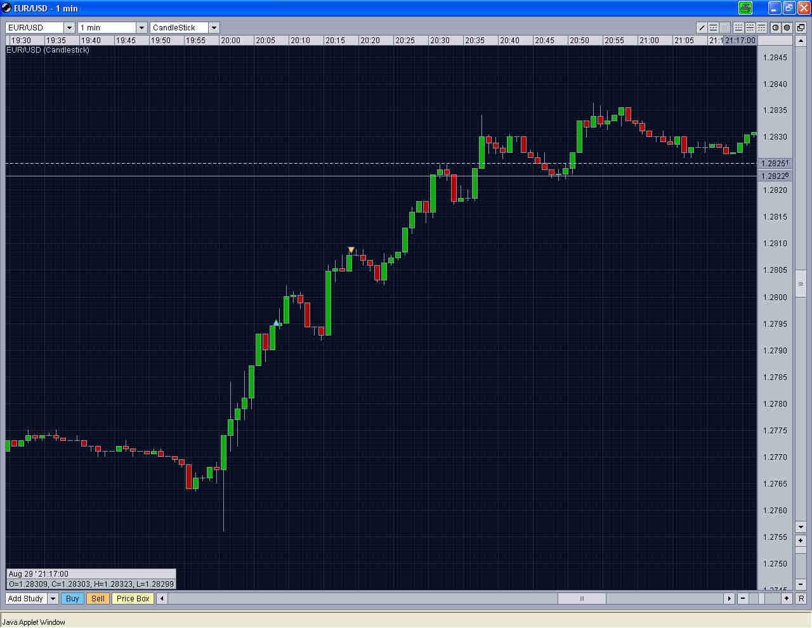Click the horizontal zoom minus button
The height and width of the screenshot is (628, 812).
(x=743, y=598)
